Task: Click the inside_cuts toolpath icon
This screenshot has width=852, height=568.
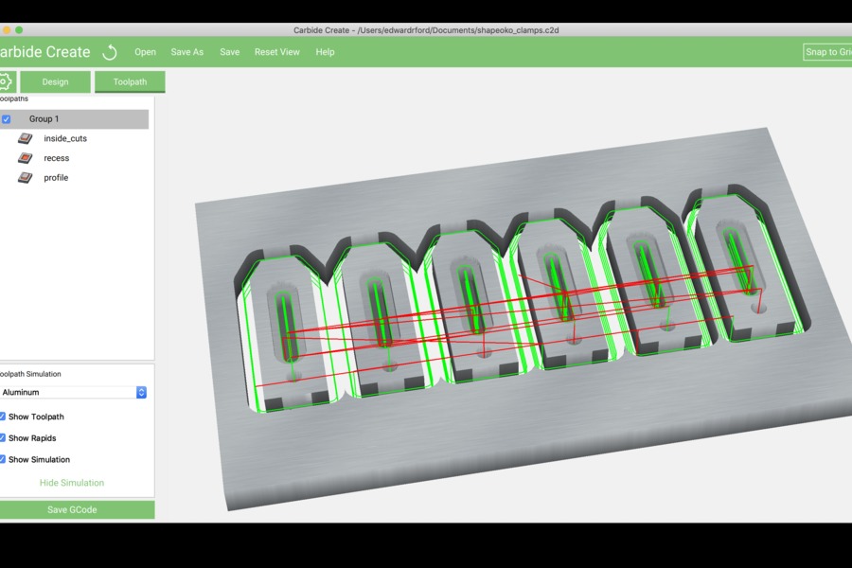Action: point(25,138)
